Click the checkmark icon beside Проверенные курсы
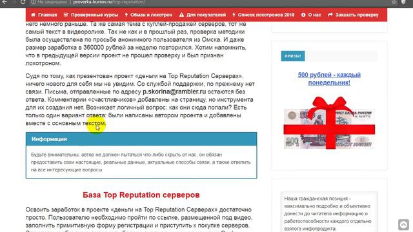This screenshot has height=232, width=413. pos(66,15)
